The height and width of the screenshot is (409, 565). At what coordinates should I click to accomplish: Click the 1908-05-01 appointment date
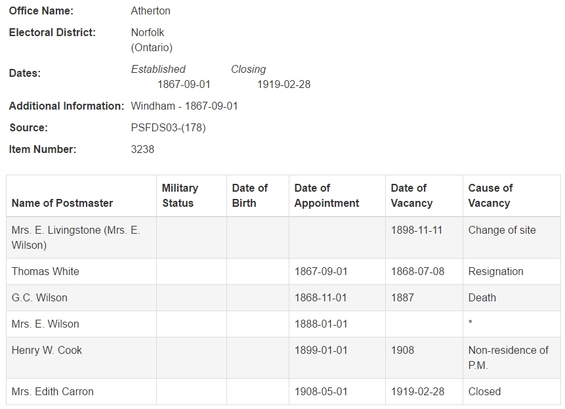pos(321,392)
